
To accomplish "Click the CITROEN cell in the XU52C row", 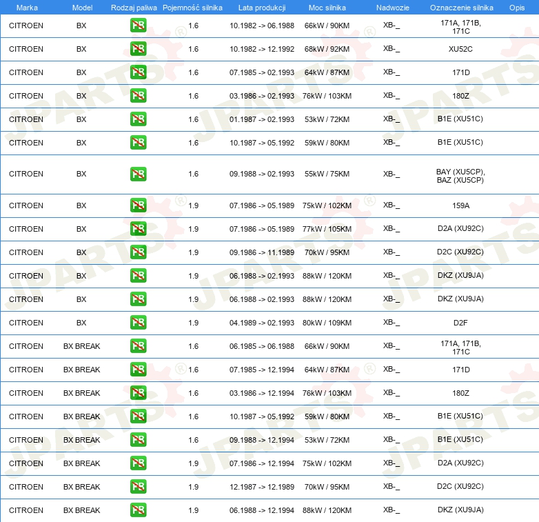I will point(26,49).
